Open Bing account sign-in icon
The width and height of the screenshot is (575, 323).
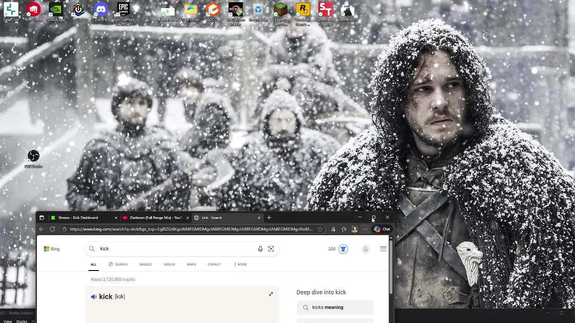click(366, 249)
